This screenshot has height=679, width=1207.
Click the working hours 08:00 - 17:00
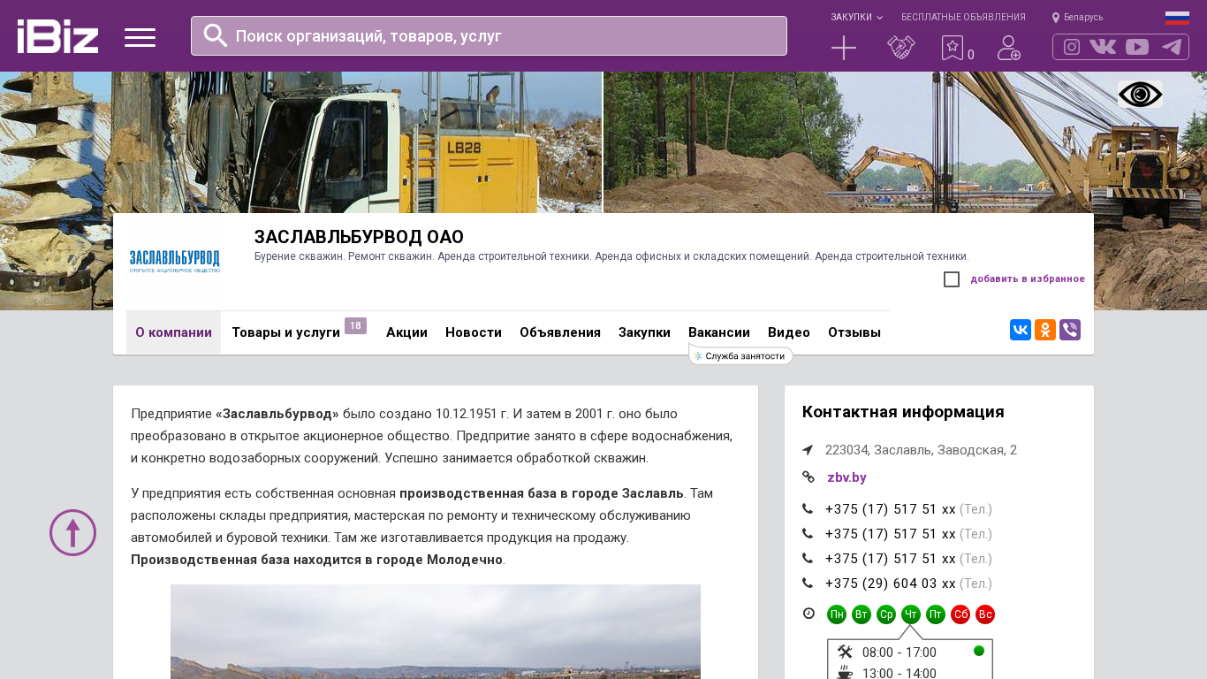point(900,652)
